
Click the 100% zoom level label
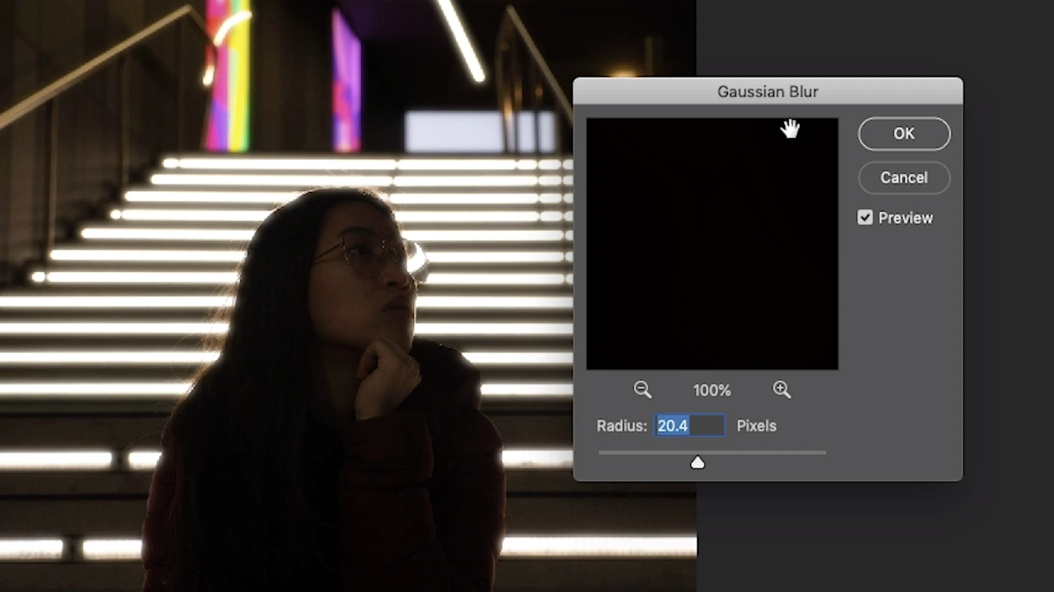[711, 390]
